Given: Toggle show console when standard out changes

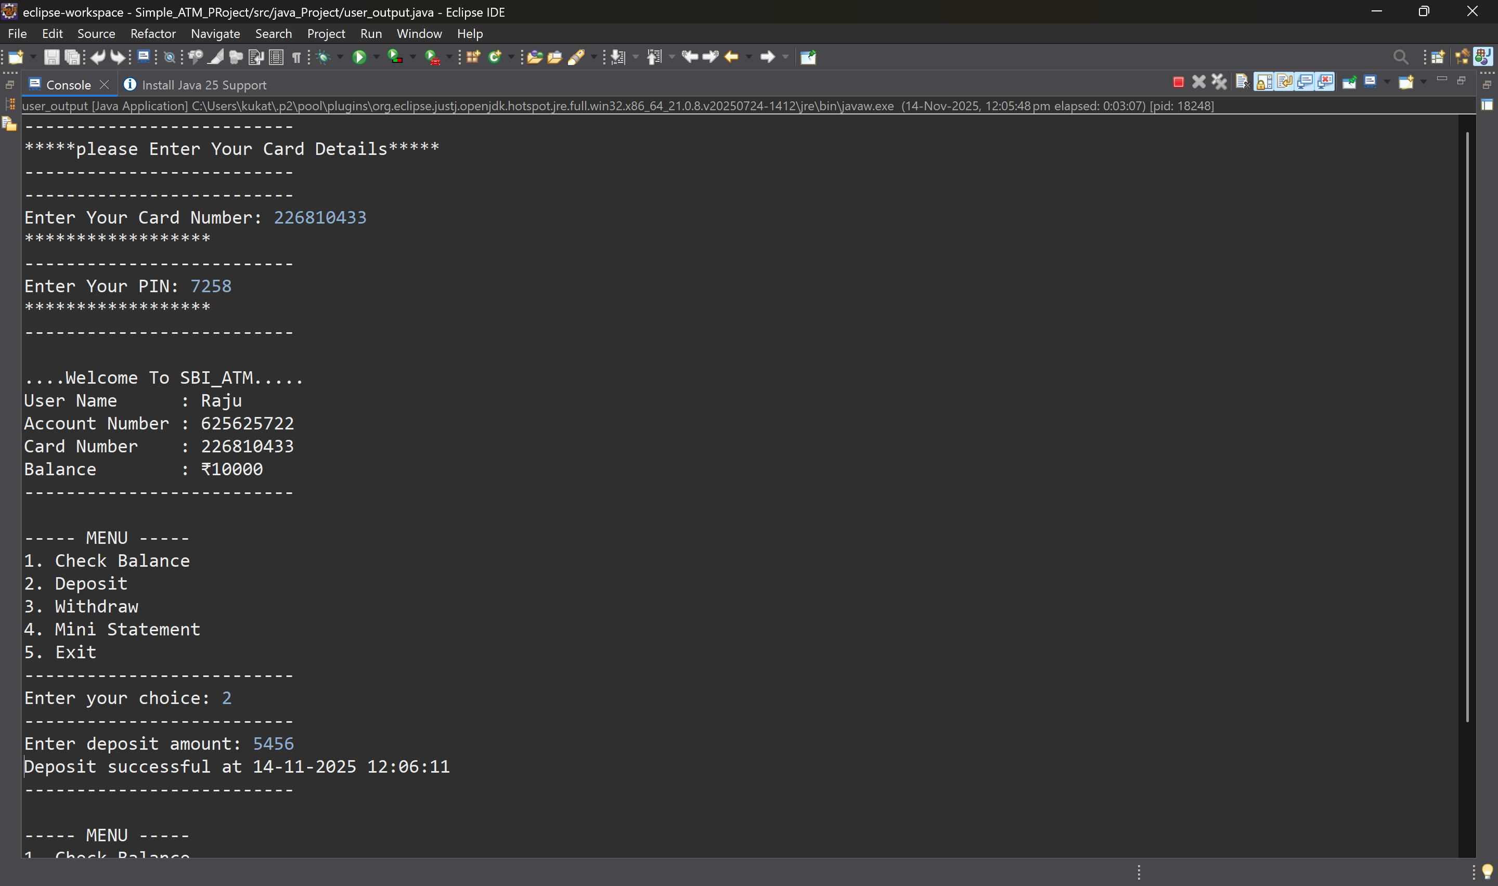Looking at the screenshot, I should click(x=1305, y=82).
